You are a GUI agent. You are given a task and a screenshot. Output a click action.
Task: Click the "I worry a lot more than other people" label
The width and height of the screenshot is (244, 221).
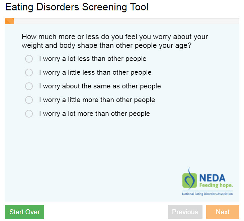pos(94,114)
